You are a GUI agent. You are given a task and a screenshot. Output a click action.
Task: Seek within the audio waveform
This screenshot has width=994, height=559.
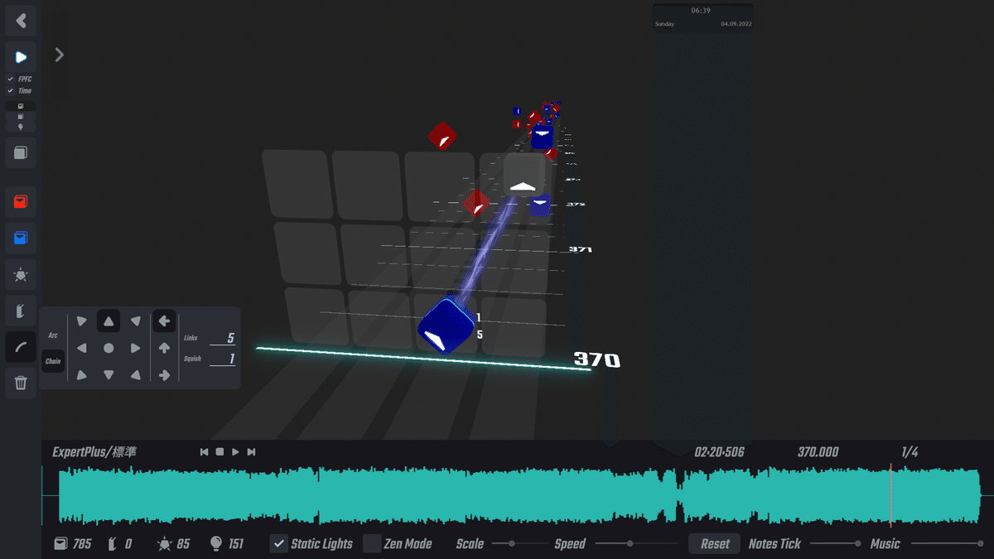coord(519,496)
